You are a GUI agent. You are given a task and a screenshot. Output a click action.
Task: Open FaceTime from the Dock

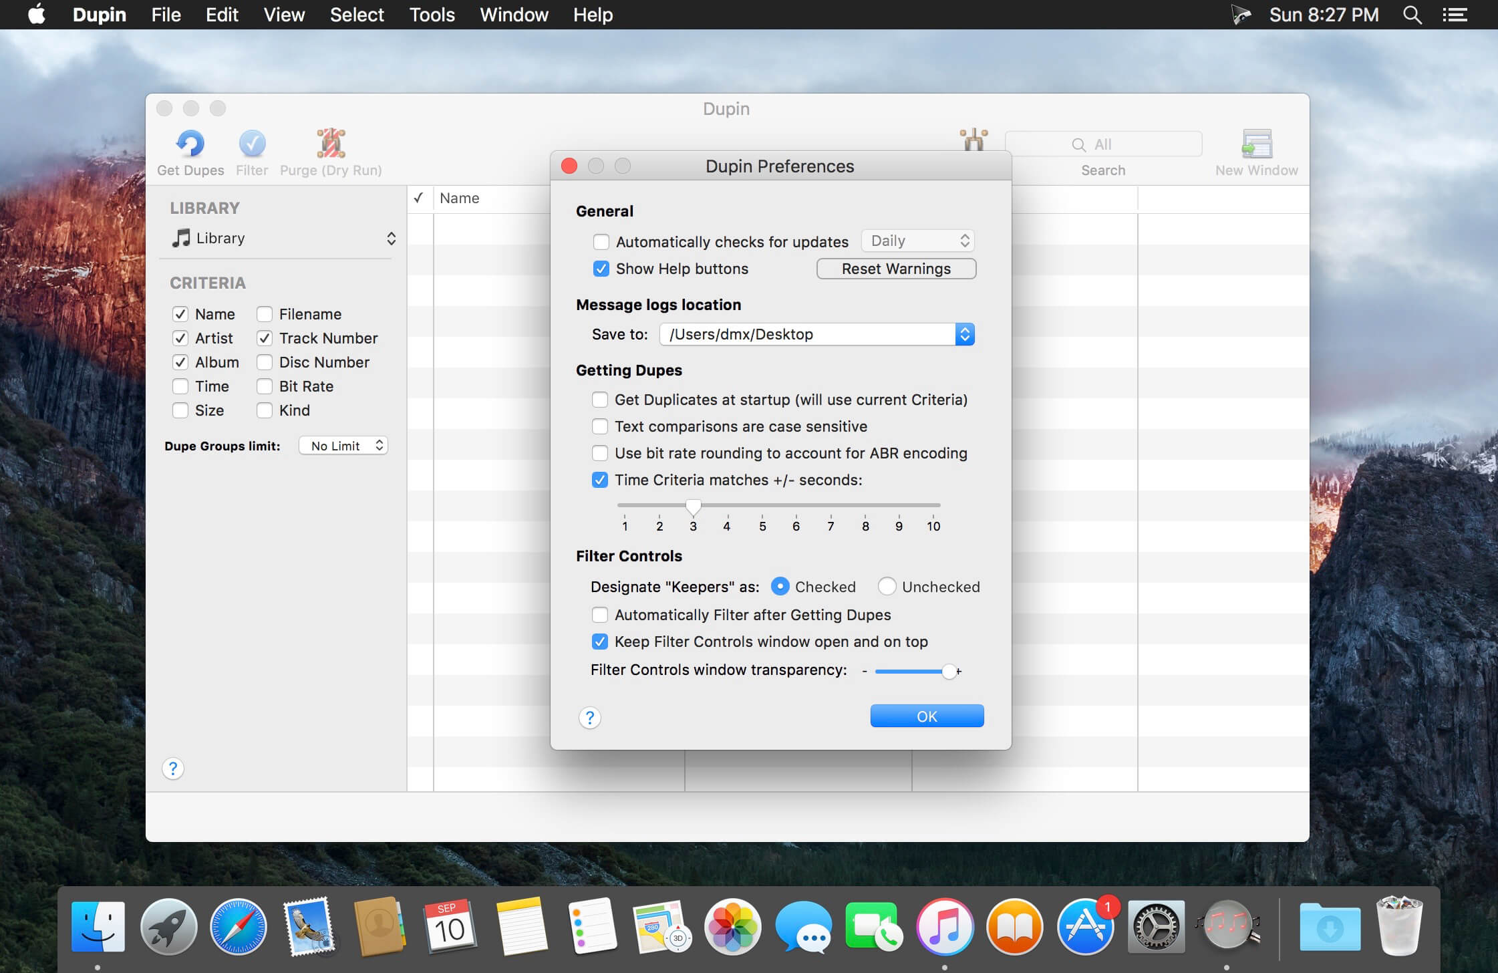click(874, 926)
